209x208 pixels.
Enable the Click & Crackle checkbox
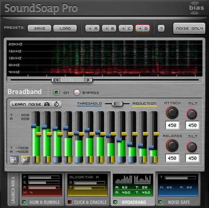(70, 202)
